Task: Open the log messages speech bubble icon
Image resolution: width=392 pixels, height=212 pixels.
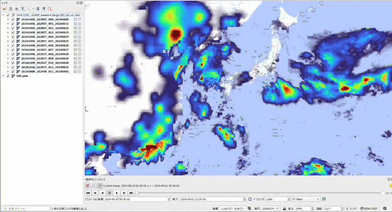Action: [x=385, y=208]
